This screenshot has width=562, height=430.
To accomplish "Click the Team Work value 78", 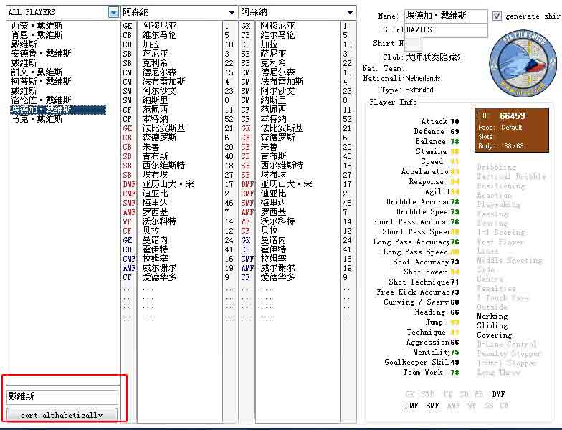I will (x=454, y=373).
